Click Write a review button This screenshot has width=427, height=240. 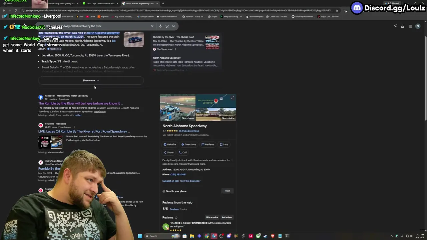click(x=212, y=217)
